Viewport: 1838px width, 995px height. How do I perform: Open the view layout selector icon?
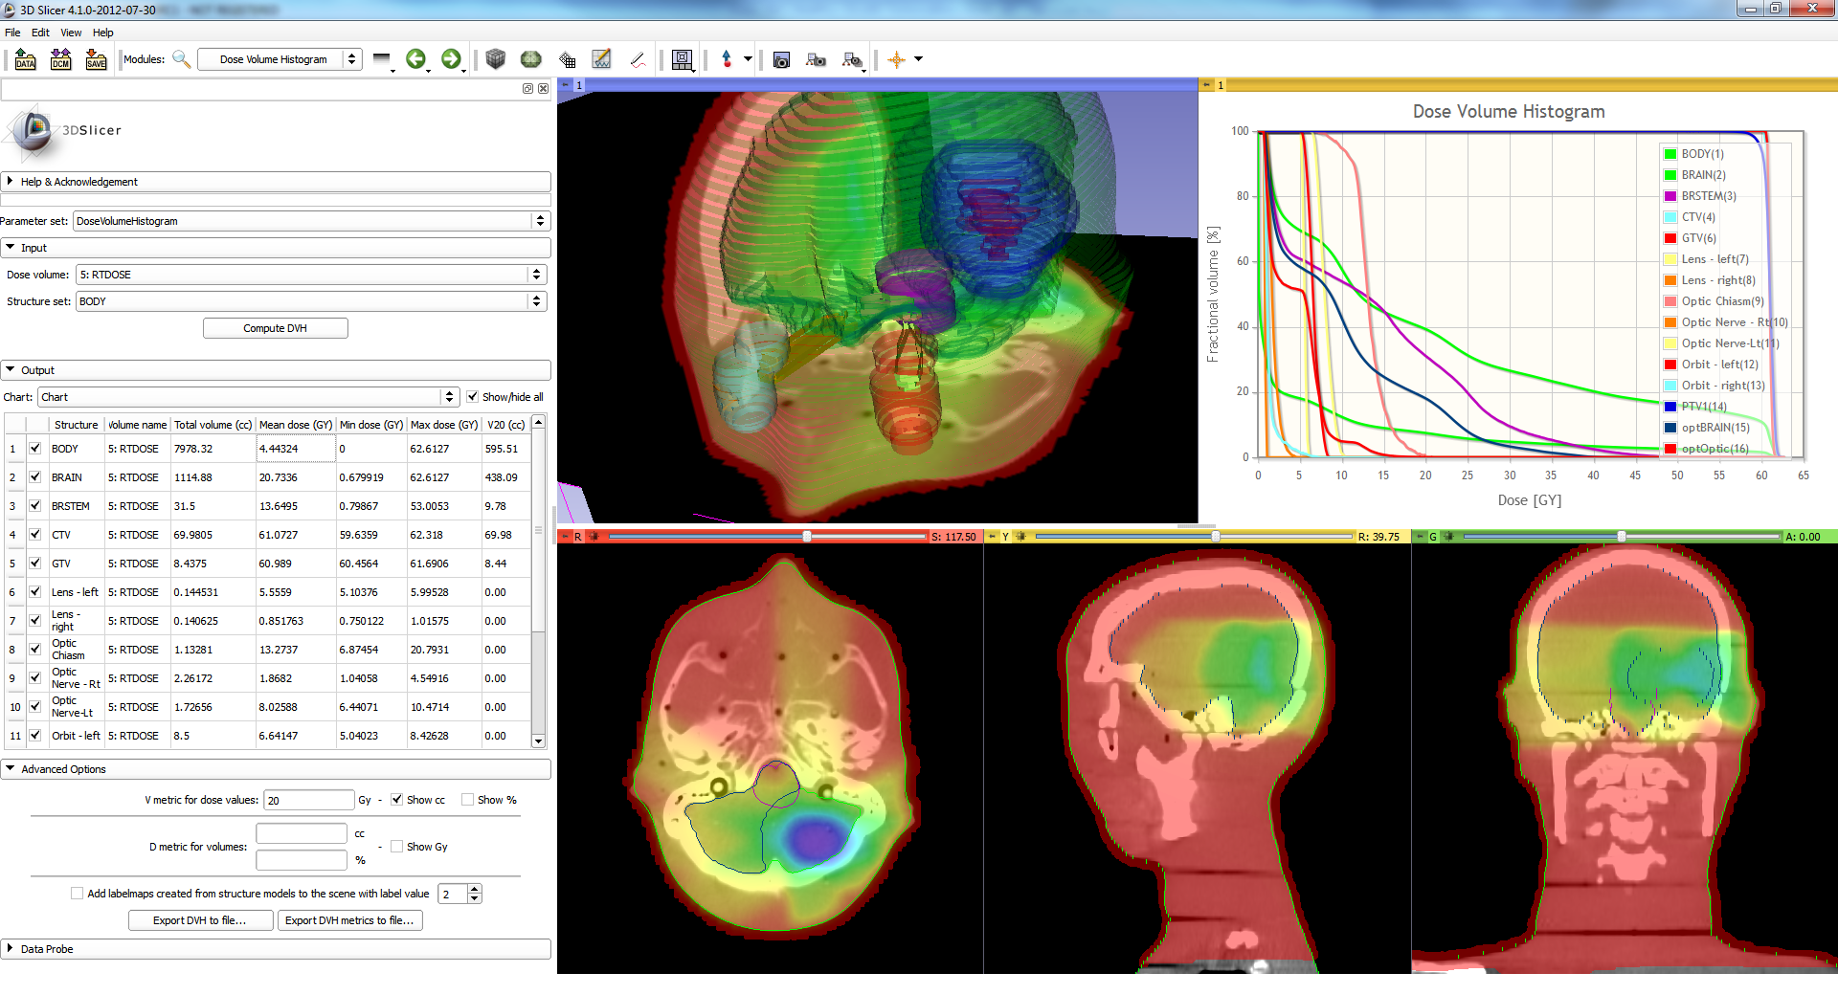coord(682,60)
